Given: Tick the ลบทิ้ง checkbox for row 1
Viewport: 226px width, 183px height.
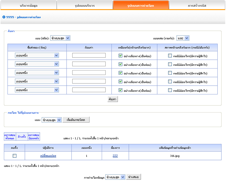Looking at the screenshot, I should (15, 156).
